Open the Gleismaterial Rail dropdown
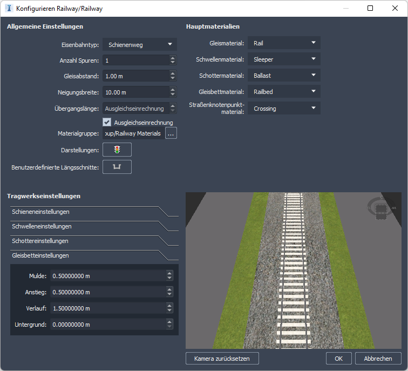Image resolution: width=408 pixels, height=371 pixels. pyautogui.click(x=284, y=43)
